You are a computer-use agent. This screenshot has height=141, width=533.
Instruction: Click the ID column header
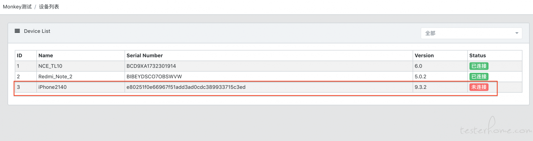pyautogui.click(x=19, y=55)
